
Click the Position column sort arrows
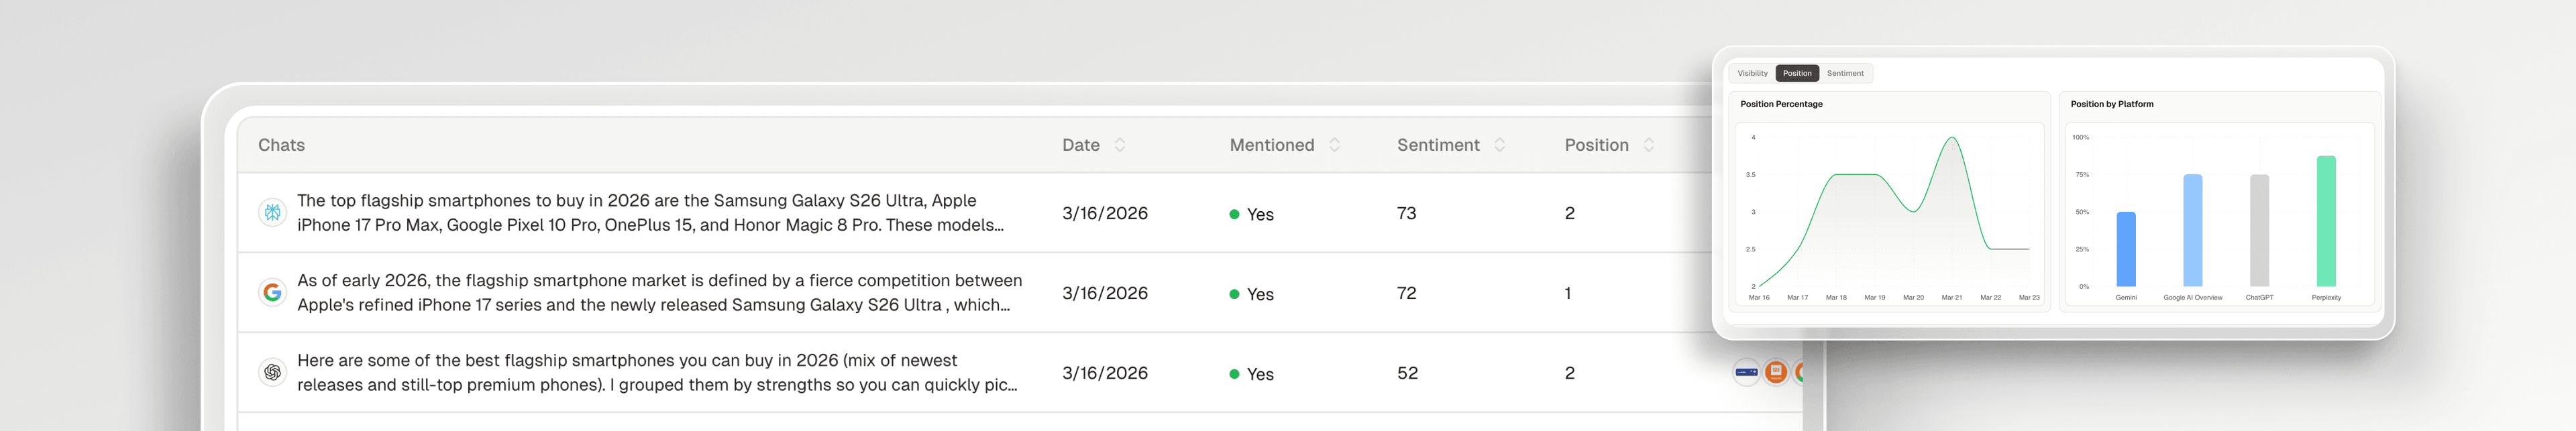1648,145
